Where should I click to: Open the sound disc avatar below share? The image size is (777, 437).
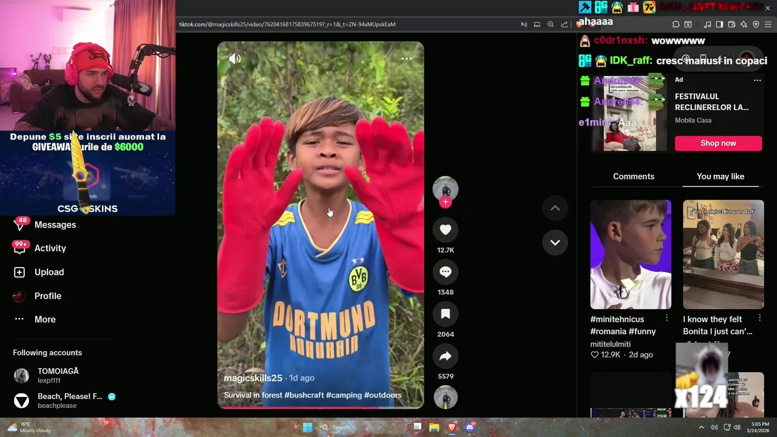tap(446, 397)
